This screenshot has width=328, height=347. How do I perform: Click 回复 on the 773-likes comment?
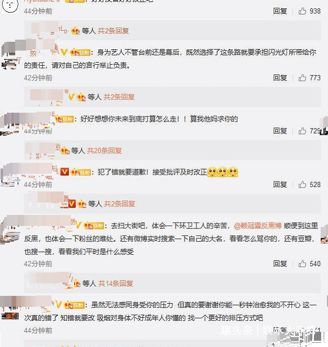click(x=280, y=78)
